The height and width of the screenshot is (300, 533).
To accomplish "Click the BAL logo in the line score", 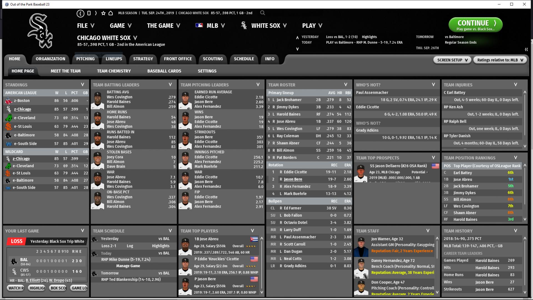I will click(x=14, y=261).
